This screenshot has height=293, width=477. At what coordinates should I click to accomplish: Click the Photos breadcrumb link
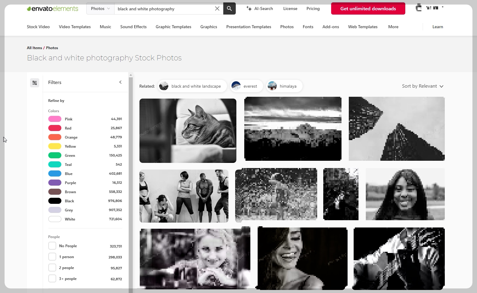click(52, 48)
